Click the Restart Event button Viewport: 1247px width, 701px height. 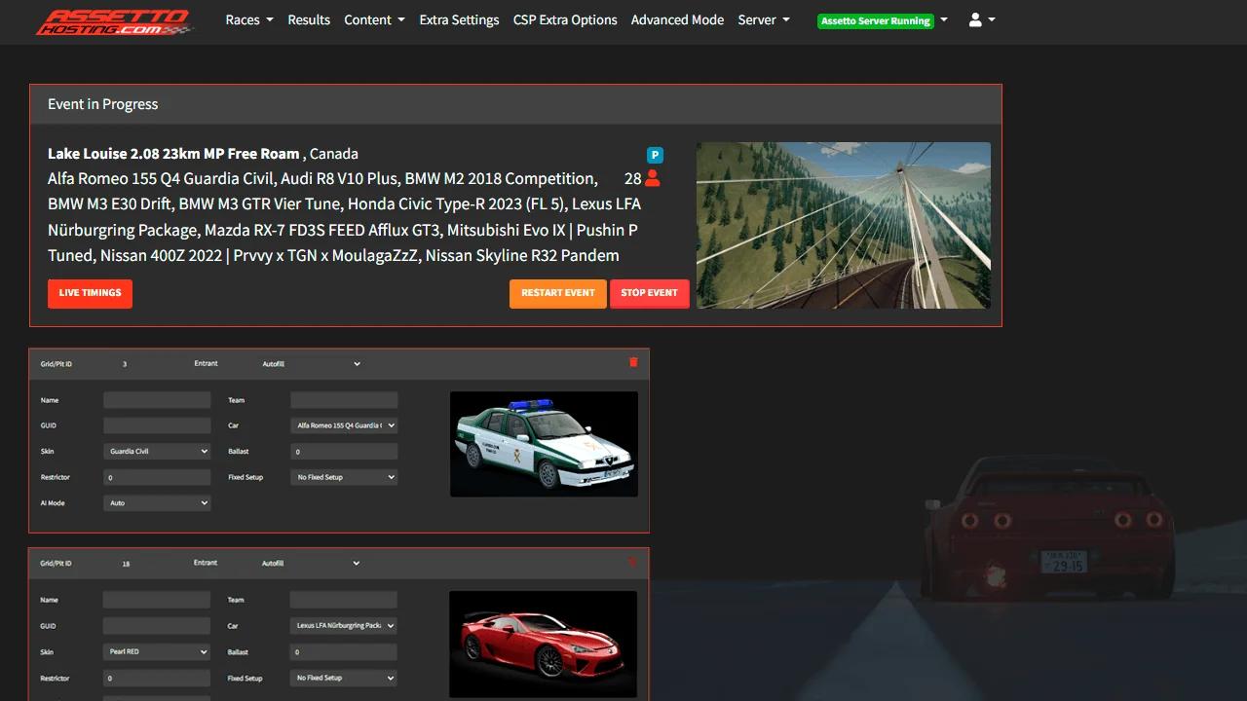557,293
